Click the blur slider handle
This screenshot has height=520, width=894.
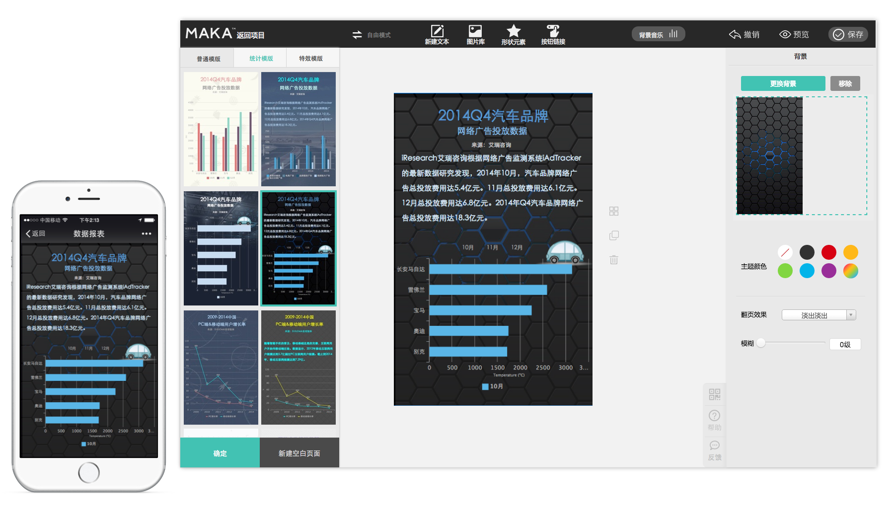(761, 343)
